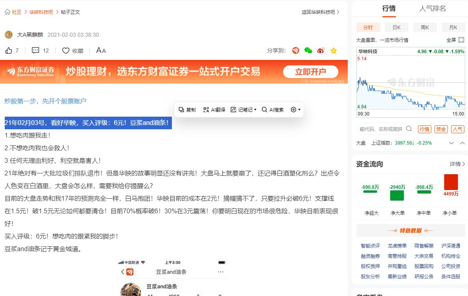Screen dimensions: 468x296
Task: Open 社区 breadcrumb link
Action: 17,12
